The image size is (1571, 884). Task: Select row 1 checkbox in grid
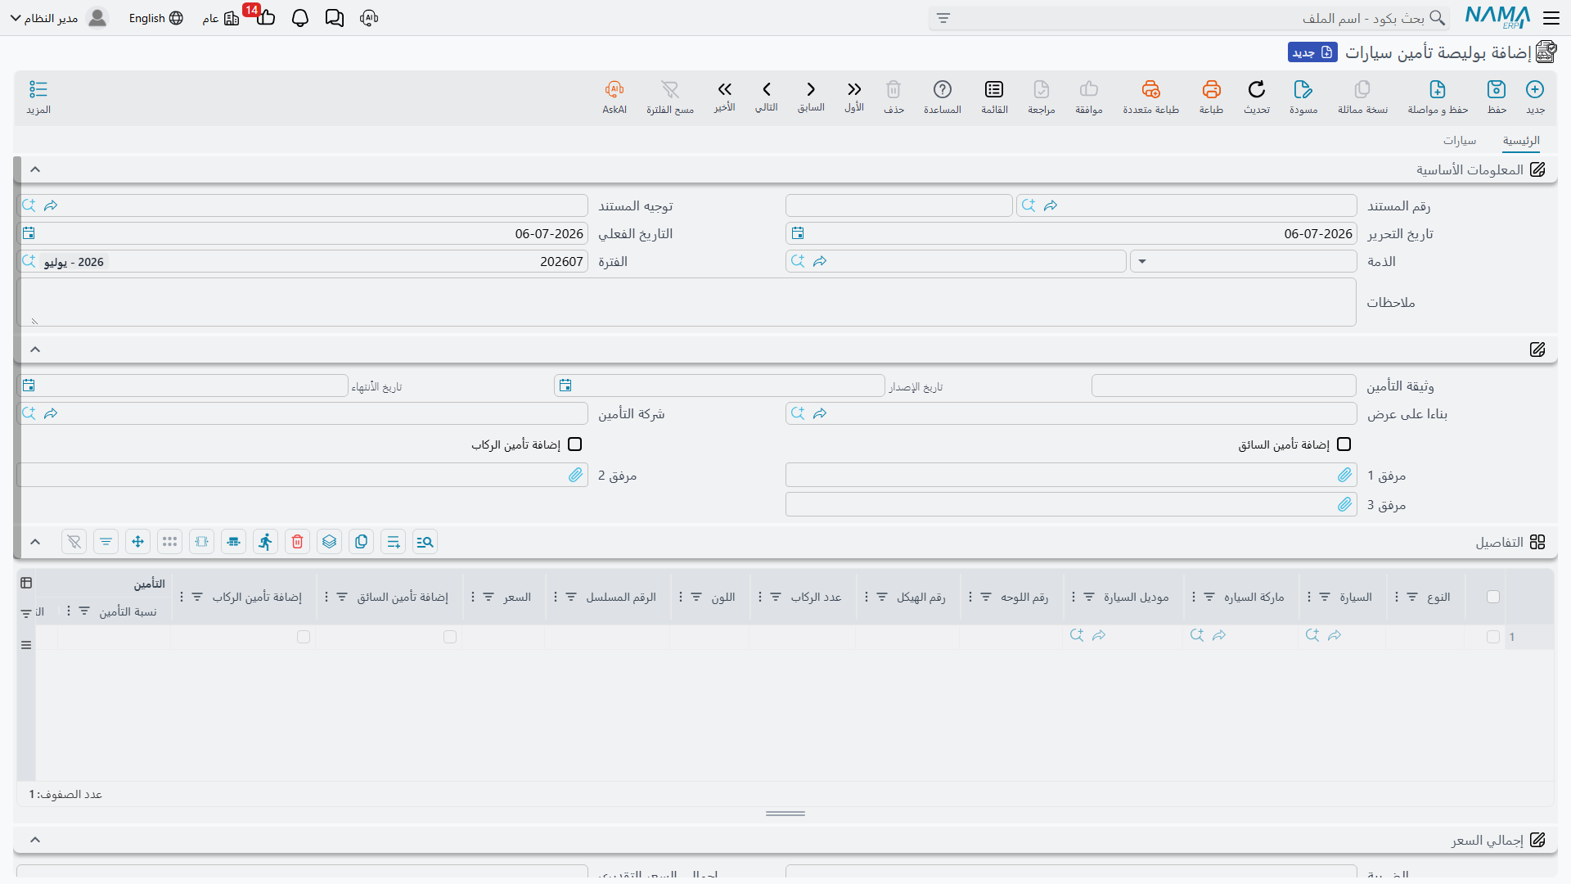[1493, 637]
